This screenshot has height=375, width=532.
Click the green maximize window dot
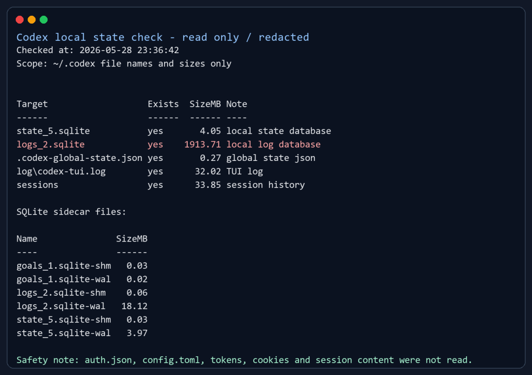[x=43, y=20]
